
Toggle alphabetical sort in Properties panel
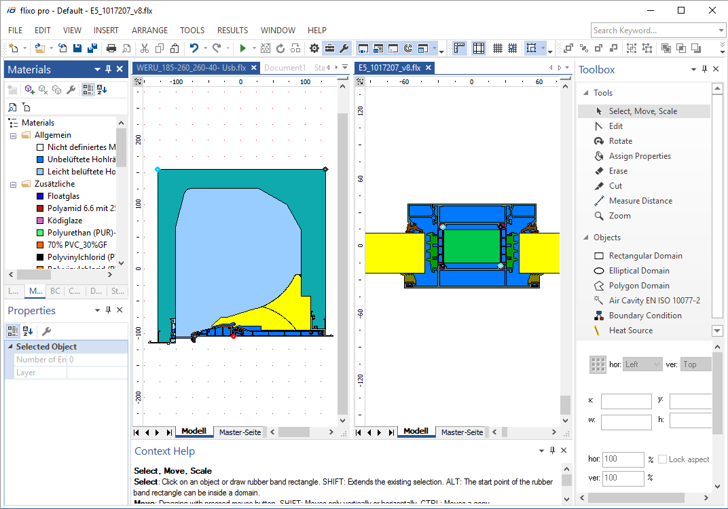coord(28,331)
